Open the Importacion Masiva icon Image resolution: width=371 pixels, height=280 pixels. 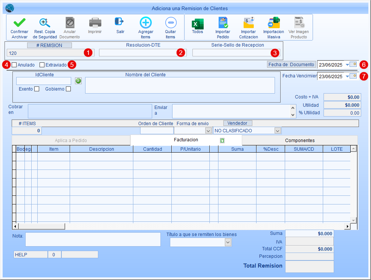pyautogui.click(x=273, y=23)
